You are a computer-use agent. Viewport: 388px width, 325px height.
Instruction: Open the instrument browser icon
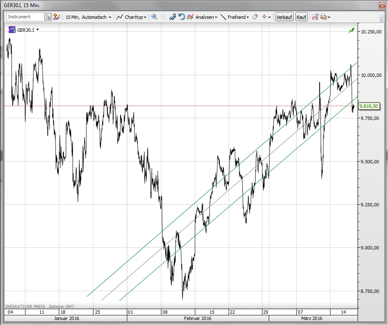click(x=48, y=17)
